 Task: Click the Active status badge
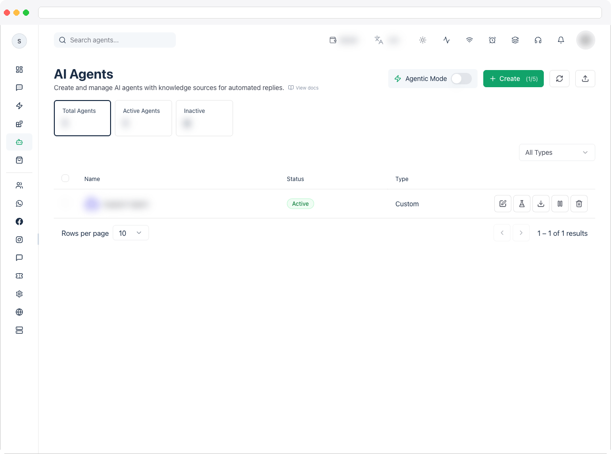point(300,204)
